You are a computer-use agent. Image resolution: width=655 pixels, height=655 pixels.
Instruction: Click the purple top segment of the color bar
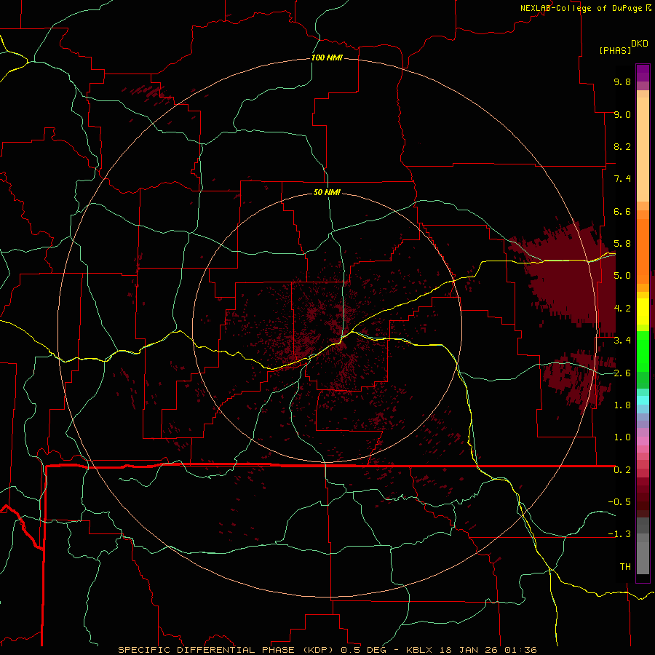click(x=643, y=73)
